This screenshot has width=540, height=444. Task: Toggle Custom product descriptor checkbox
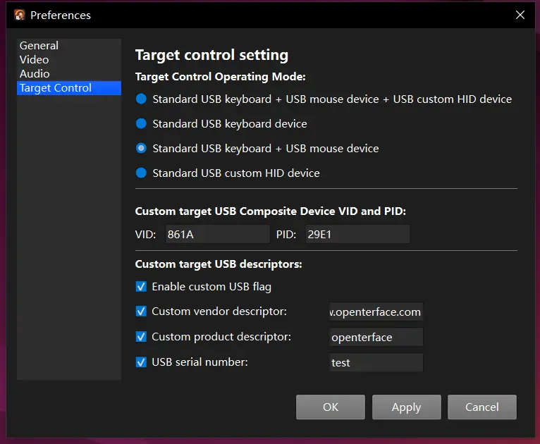click(141, 337)
